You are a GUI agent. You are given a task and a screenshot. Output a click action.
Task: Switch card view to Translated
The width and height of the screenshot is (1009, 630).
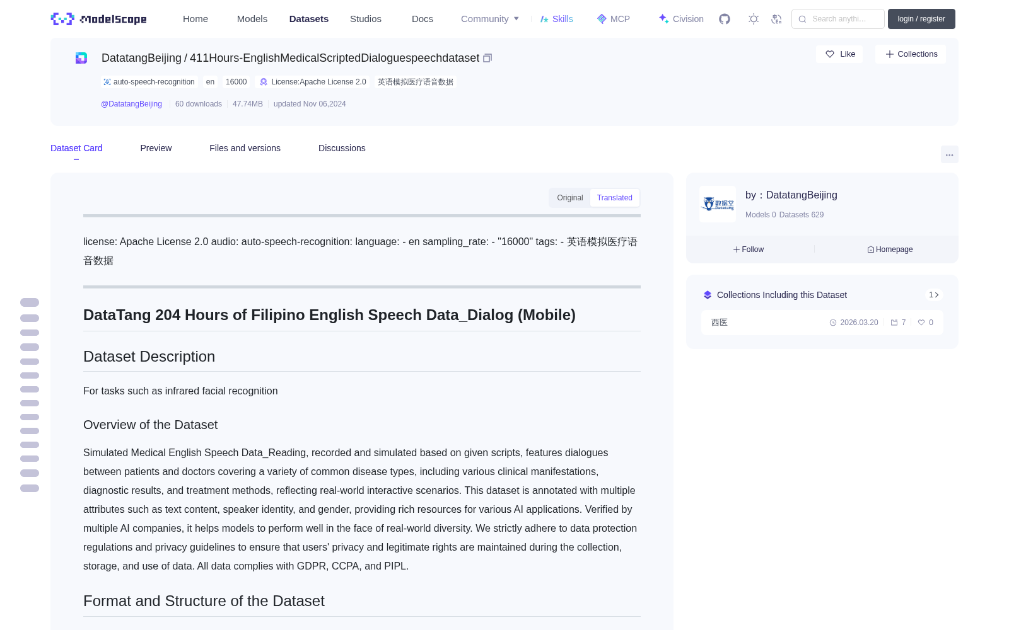click(x=615, y=198)
